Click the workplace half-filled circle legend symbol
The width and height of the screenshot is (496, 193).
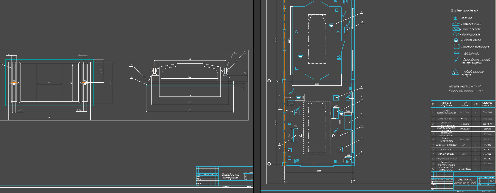tap(456, 40)
